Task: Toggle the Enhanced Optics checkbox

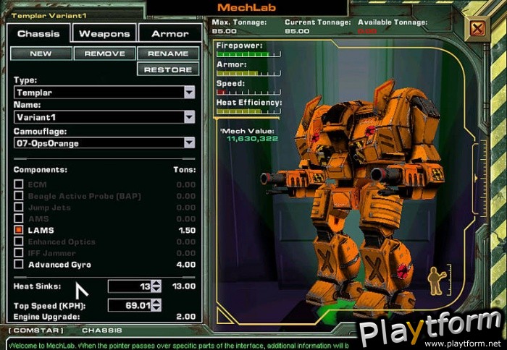Action: pyautogui.click(x=19, y=242)
